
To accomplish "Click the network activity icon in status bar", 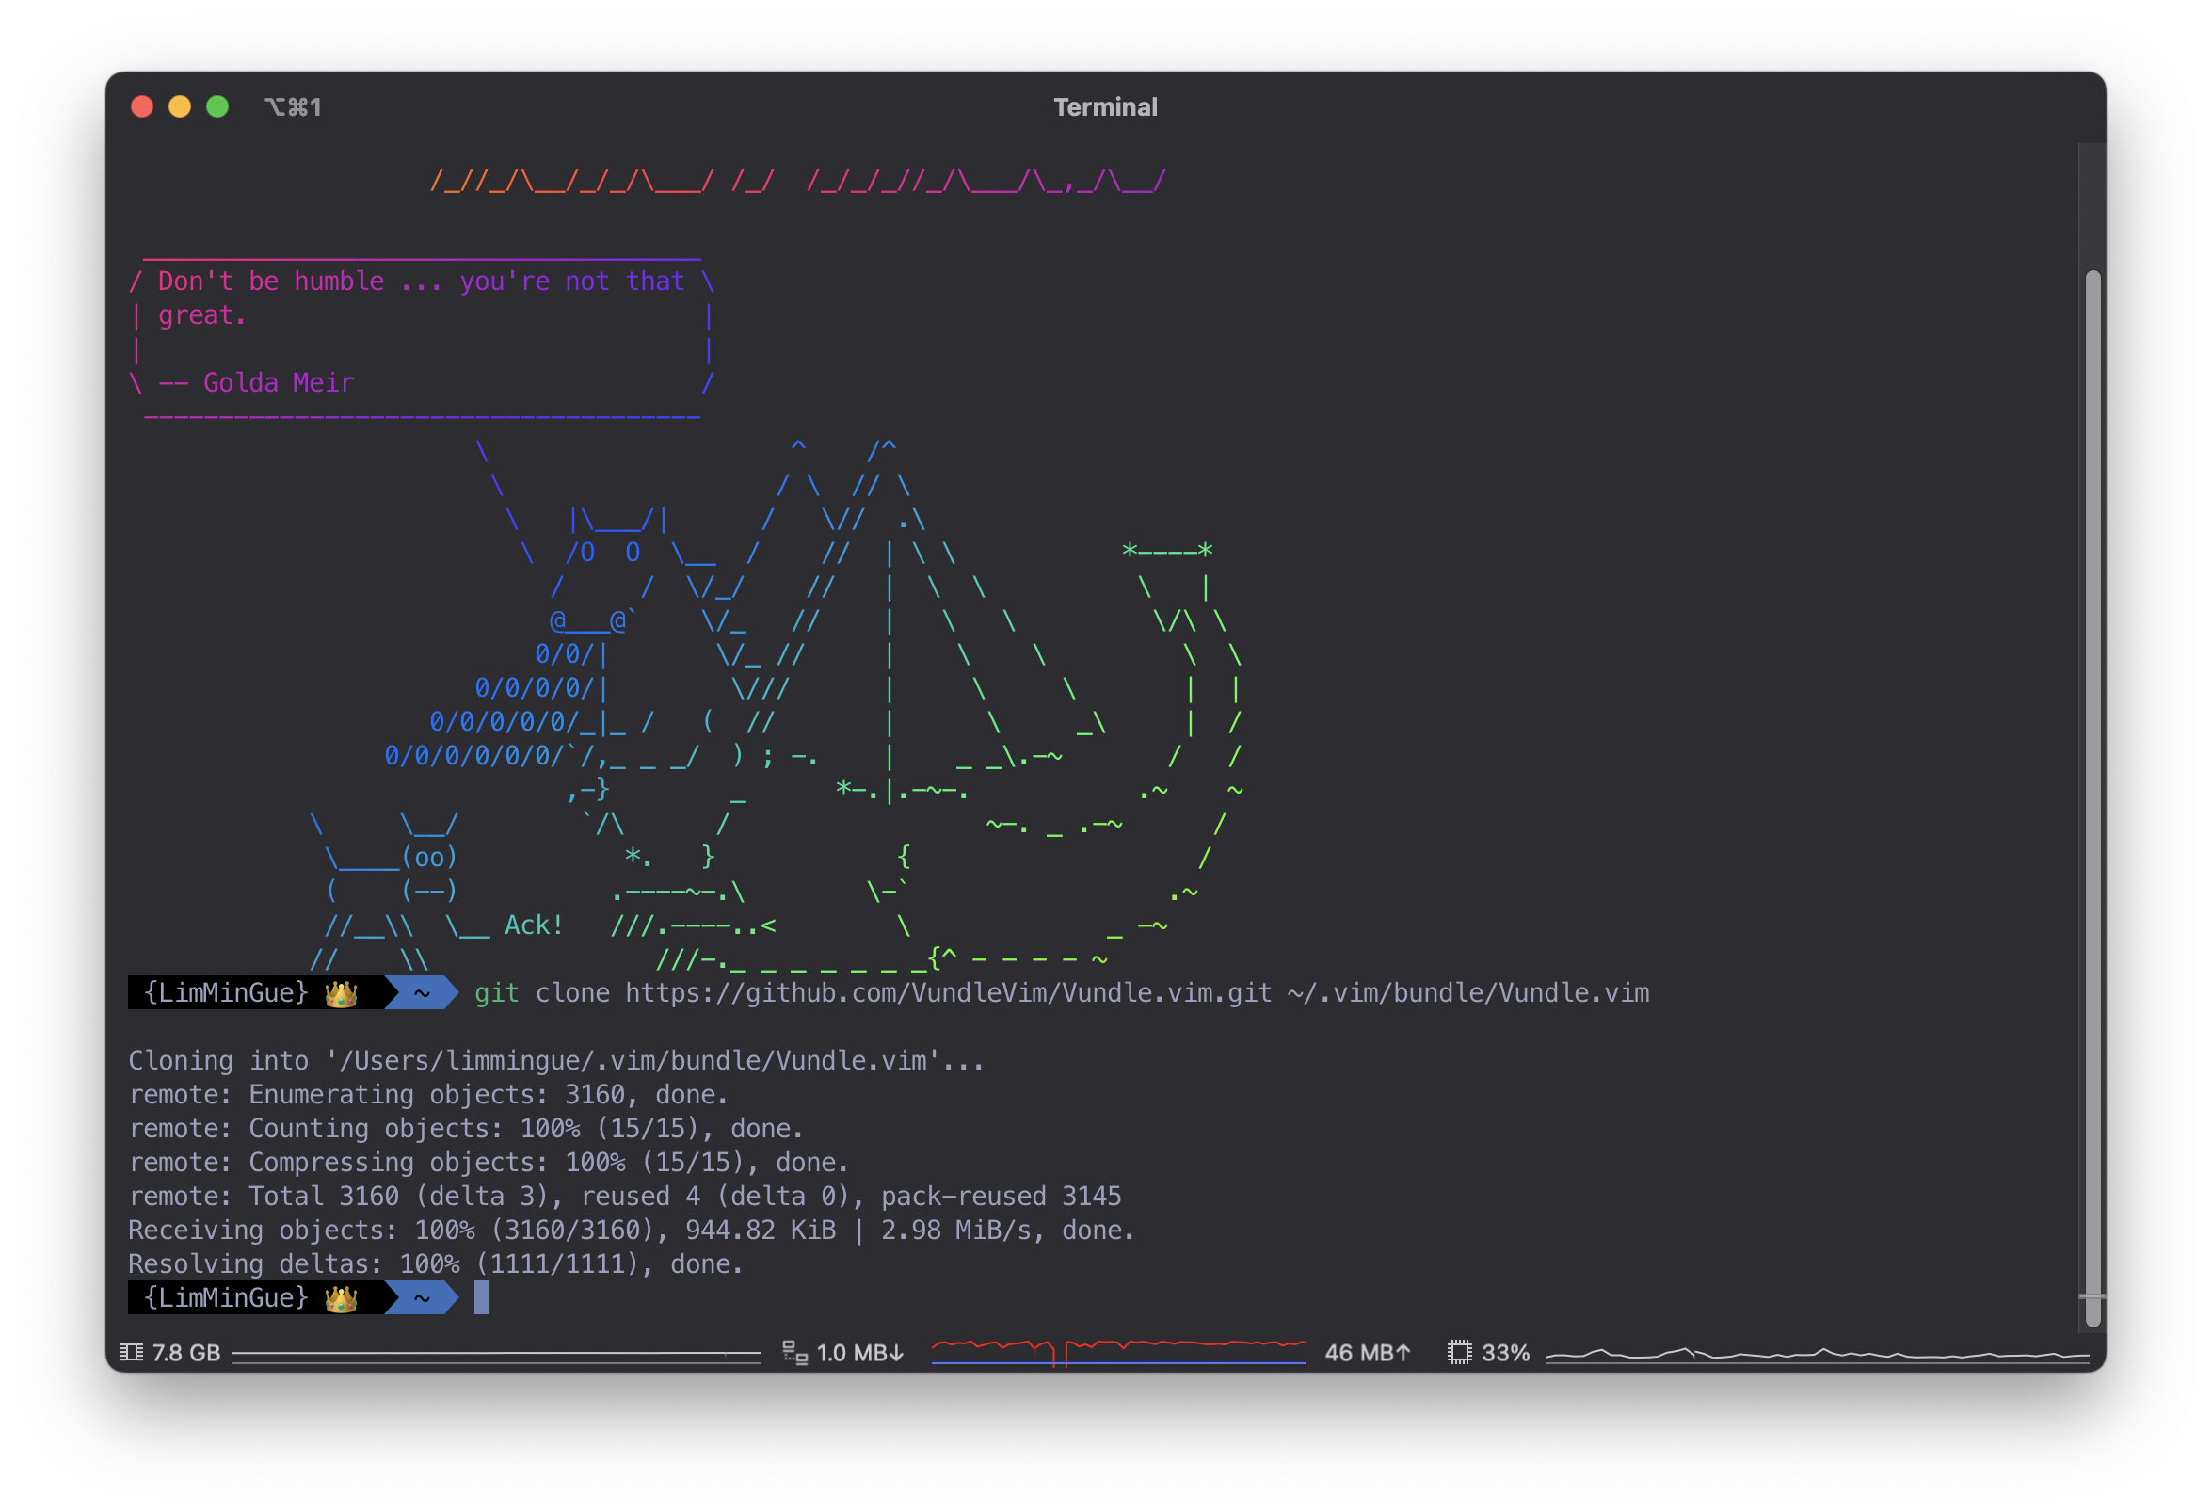I will pos(793,1352).
